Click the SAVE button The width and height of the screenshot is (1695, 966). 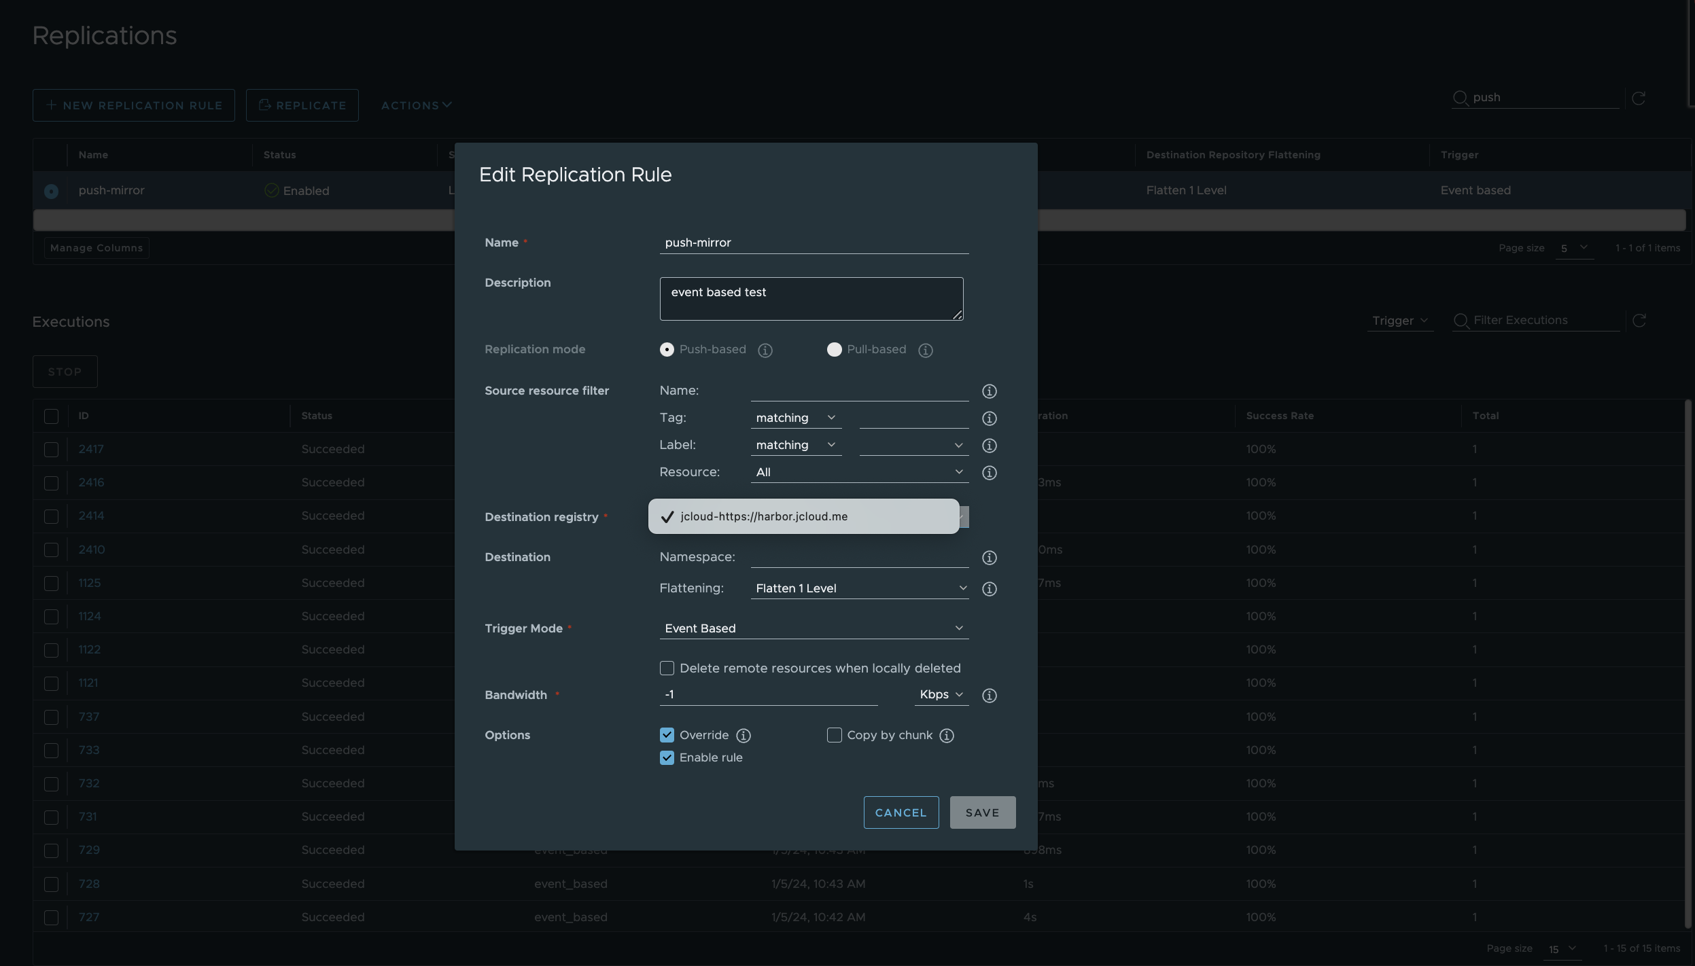point(982,812)
